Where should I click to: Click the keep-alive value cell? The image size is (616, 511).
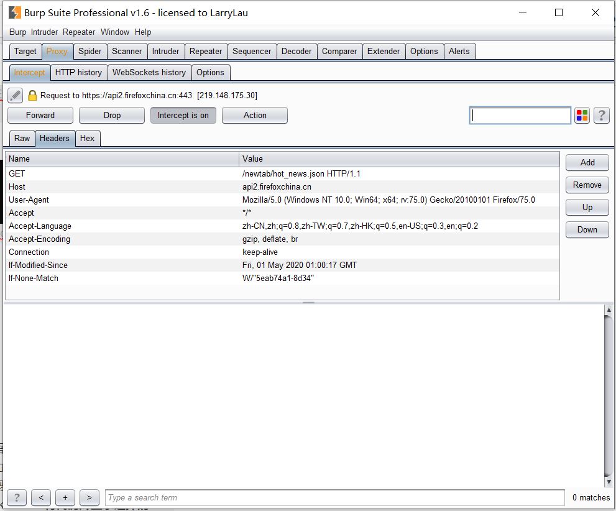click(399, 252)
